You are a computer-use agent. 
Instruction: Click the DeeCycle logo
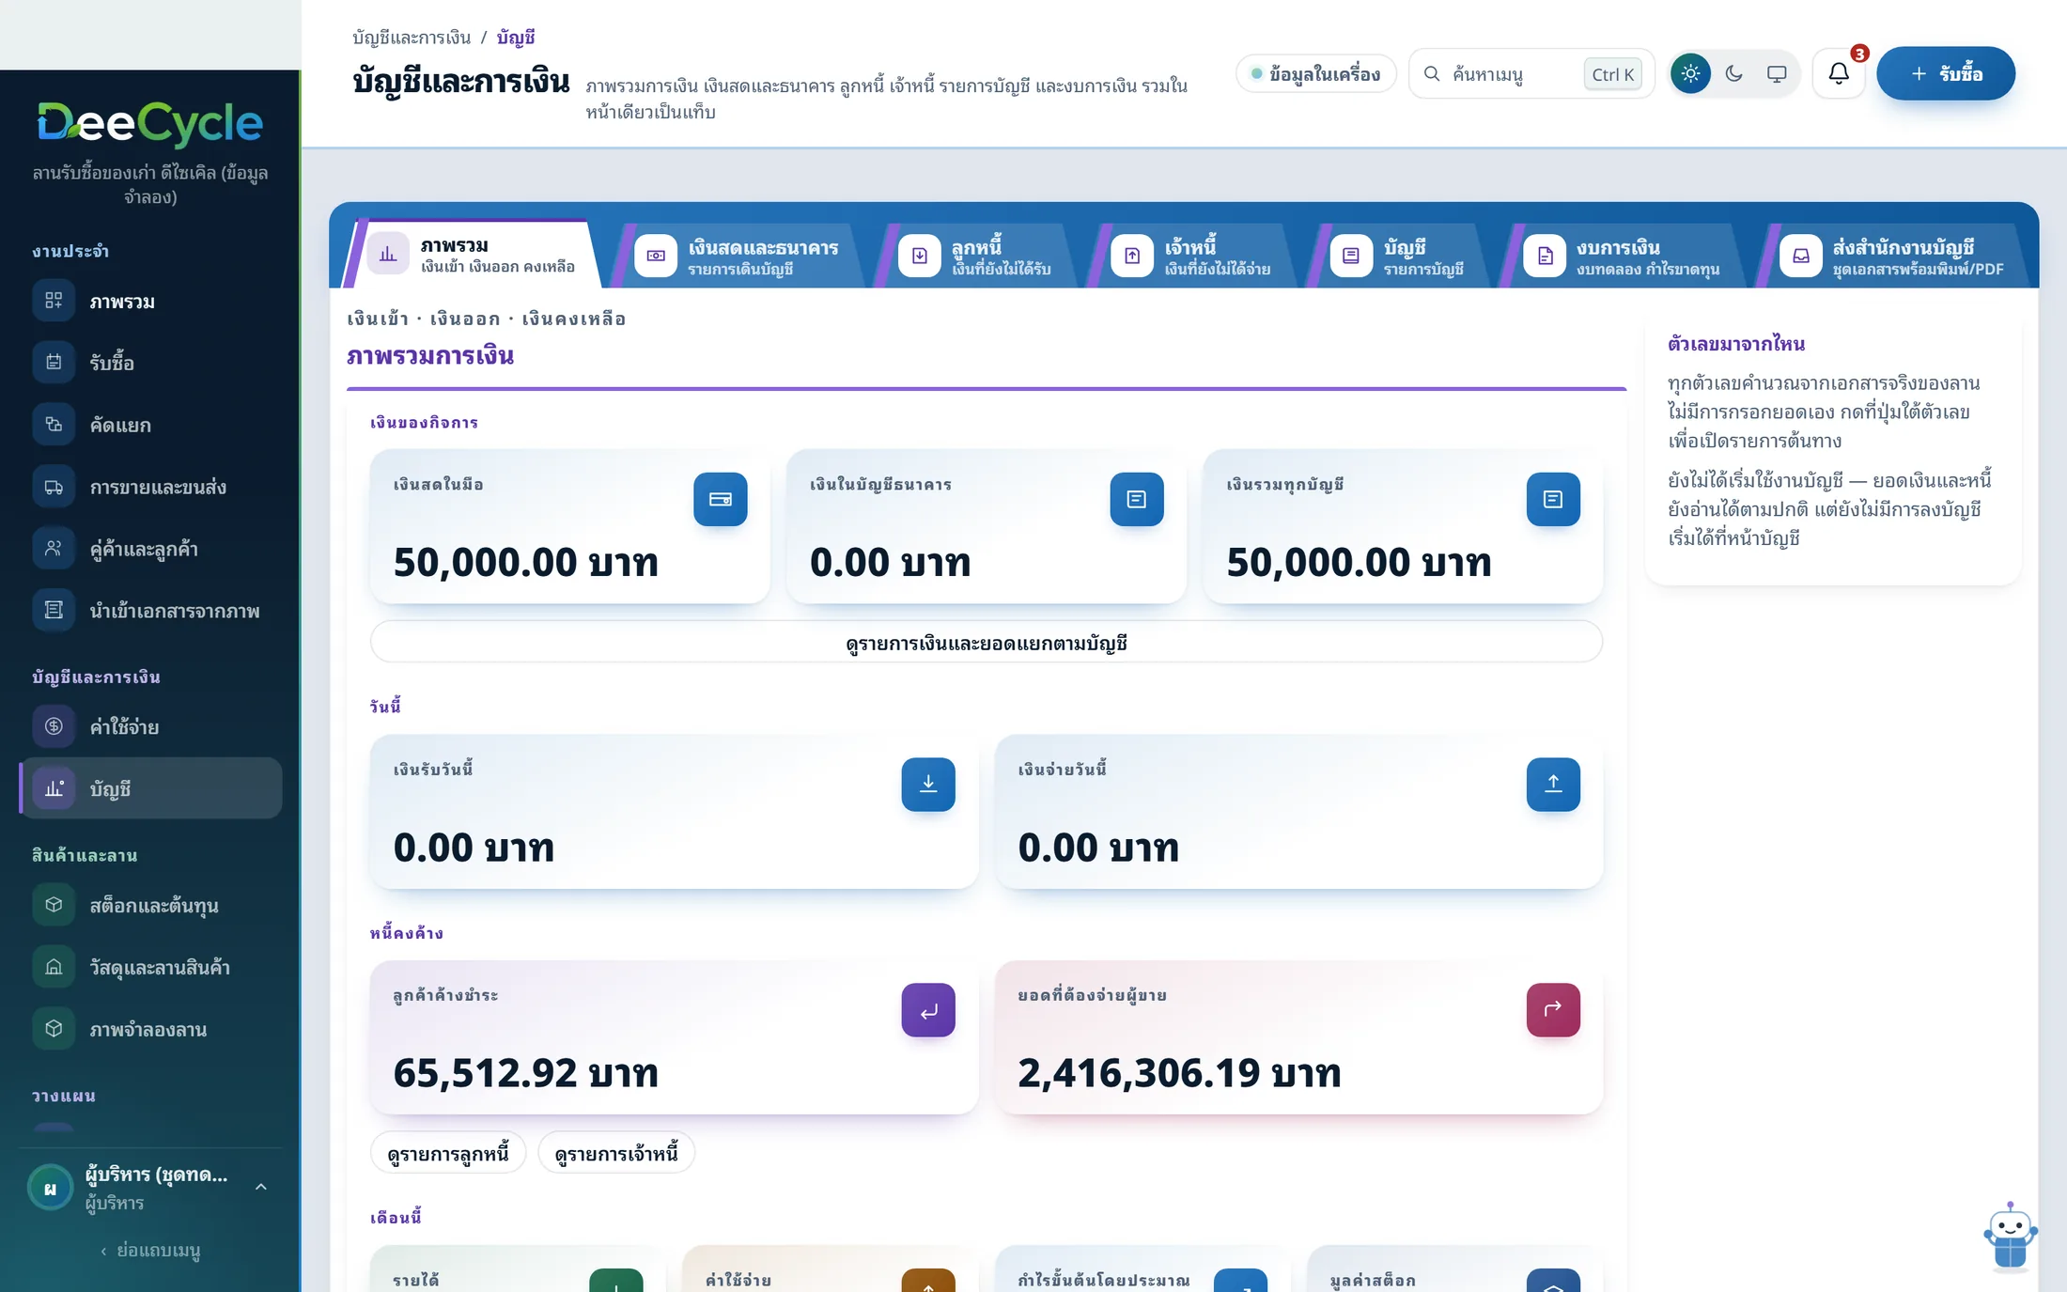150,123
